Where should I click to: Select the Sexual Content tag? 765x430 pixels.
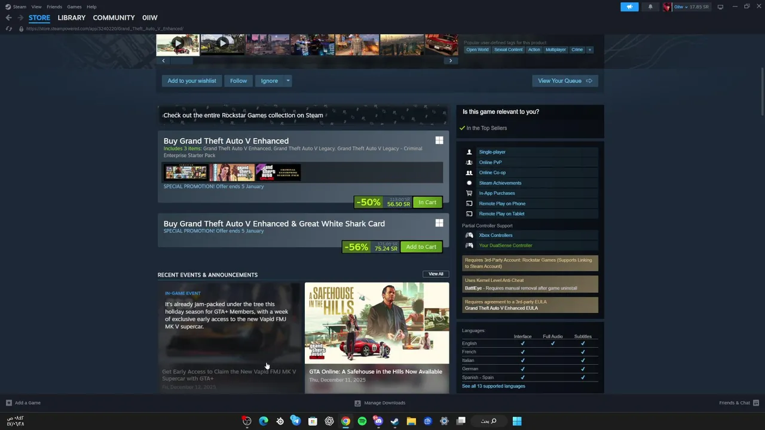(508, 50)
